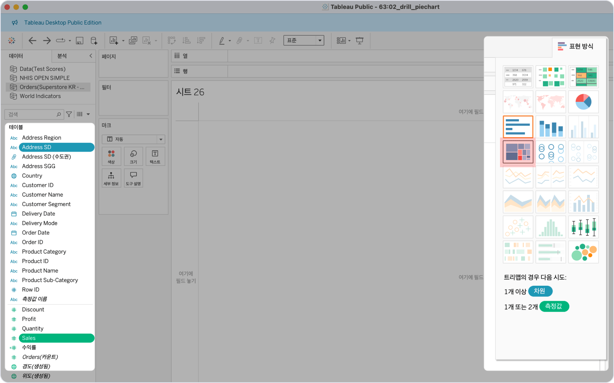Click the Customer Segment field

pyautogui.click(x=46, y=204)
